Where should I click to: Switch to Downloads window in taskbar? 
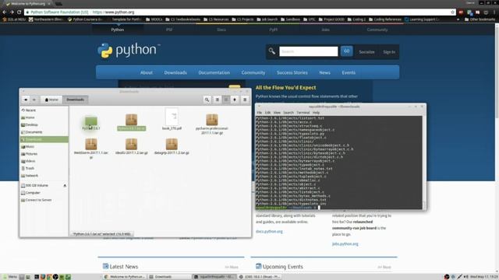(x=170, y=277)
